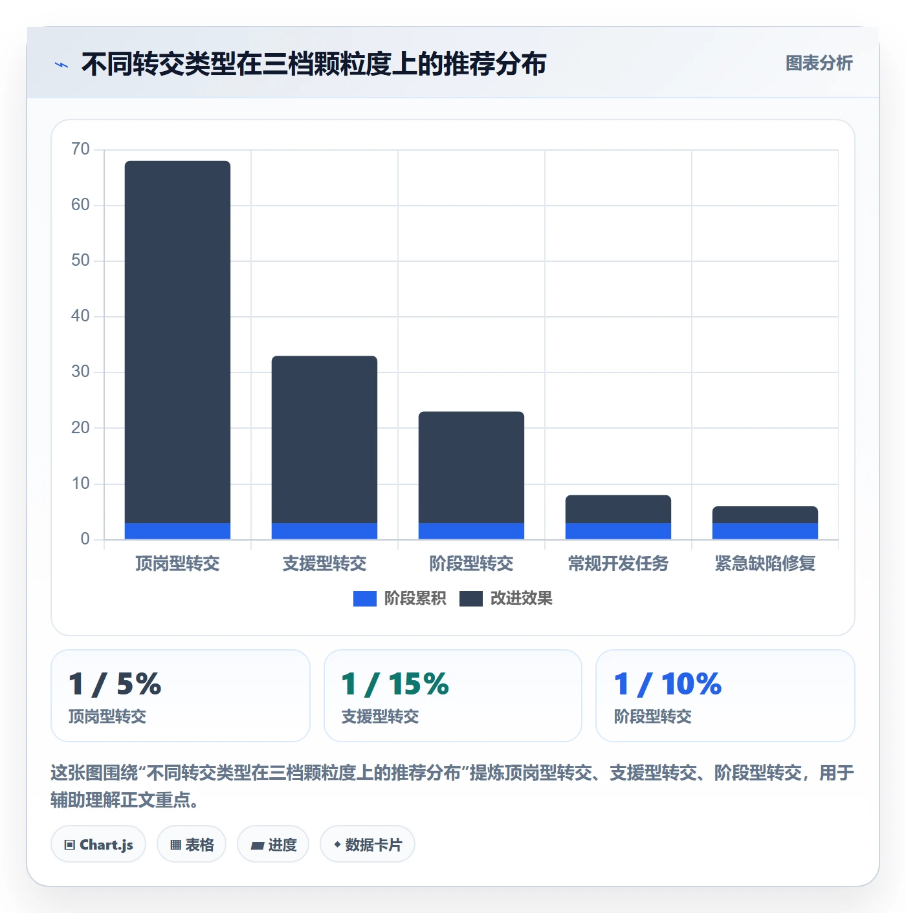
Task: Click the 10 y-axis tick label
Action: point(80,484)
